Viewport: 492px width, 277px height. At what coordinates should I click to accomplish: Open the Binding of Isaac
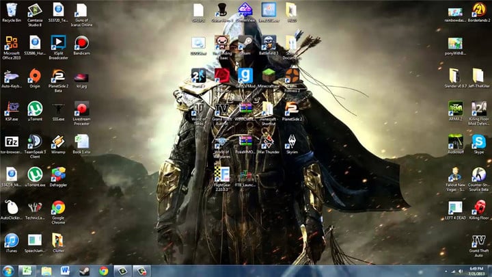click(x=222, y=47)
